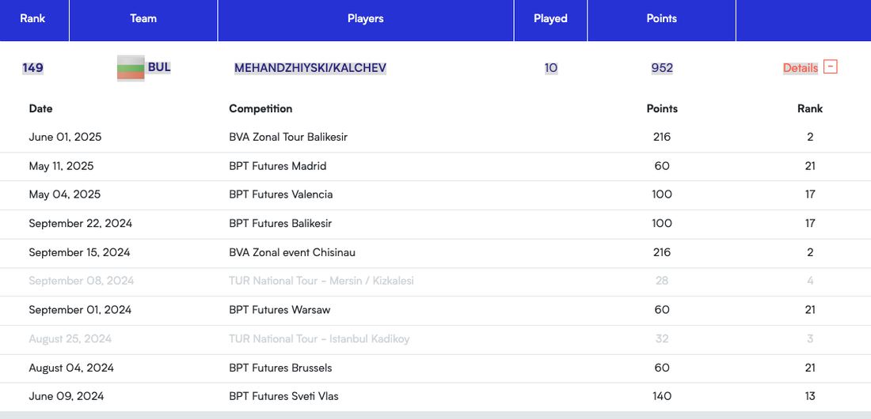The image size is (871, 419).
Task: Click greyed TUR National Tour Istanbul Kadikoy
Action: [x=319, y=338]
